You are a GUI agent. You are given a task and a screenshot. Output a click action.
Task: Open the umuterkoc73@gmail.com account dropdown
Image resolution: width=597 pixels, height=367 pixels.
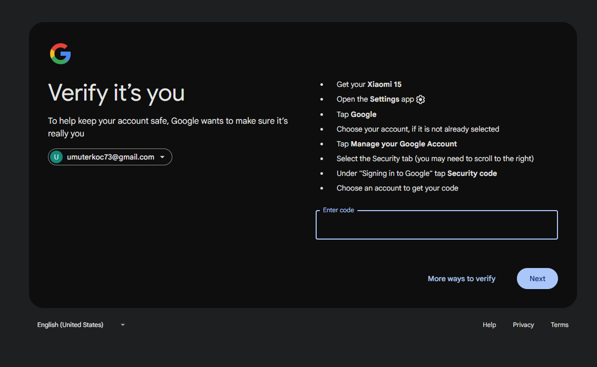[110, 157]
